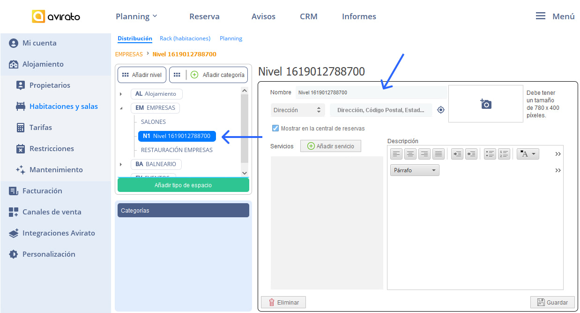The height and width of the screenshot is (313, 580).
Task: Justify text in the description editor
Action: coord(439,154)
